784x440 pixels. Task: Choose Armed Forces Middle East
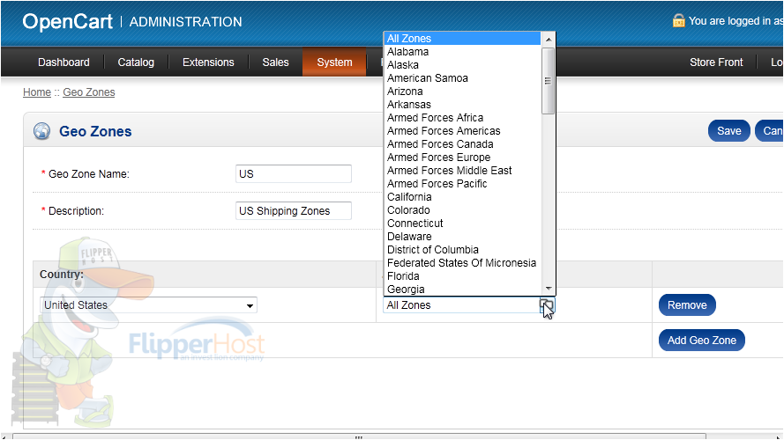pos(462,171)
